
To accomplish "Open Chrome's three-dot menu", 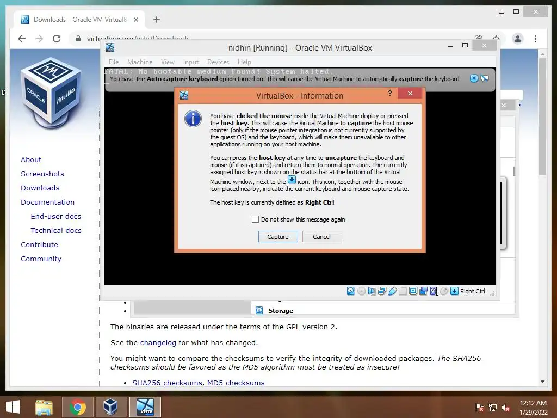I will [535, 39].
